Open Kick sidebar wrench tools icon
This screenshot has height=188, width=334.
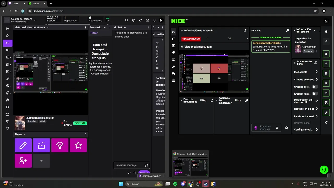(174, 67)
